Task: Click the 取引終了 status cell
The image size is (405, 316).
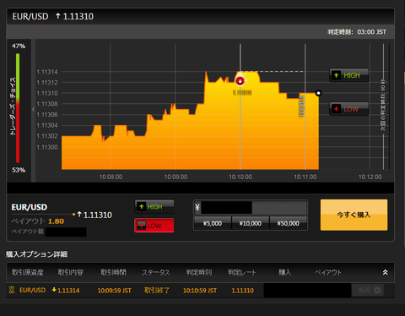Action: 157,291
